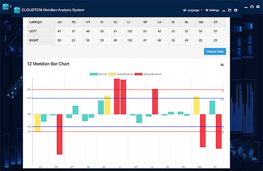Viewport: 263px width, 171px height.
Task: Click the Language dropdown caret arrow
Action: pos(202,10)
